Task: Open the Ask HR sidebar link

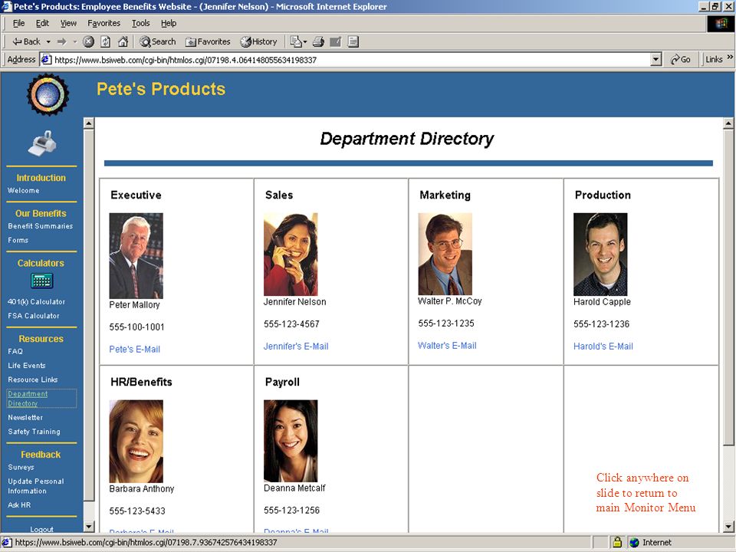Action: click(19, 505)
